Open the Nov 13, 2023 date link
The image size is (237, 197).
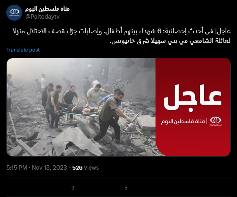[x=49, y=168]
